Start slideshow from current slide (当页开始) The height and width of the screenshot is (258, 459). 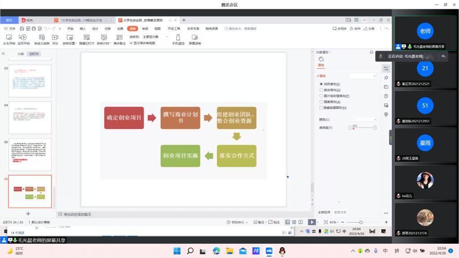click(23, 38)
